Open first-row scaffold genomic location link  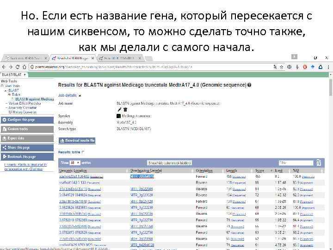pyautogui.click(x=74, y=176)
